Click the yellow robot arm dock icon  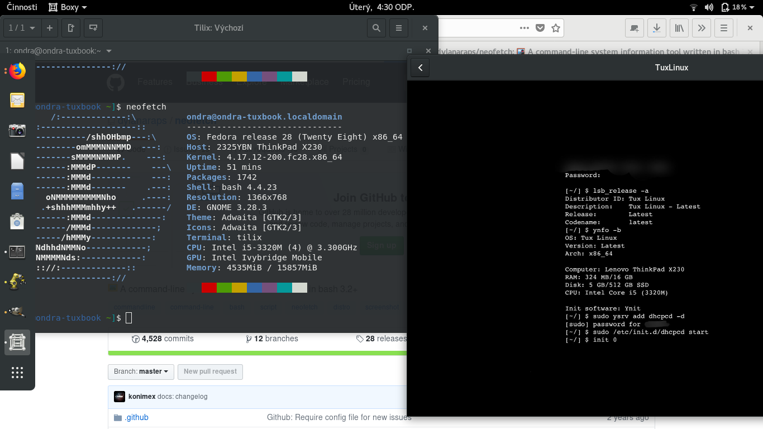coord(17,282)
